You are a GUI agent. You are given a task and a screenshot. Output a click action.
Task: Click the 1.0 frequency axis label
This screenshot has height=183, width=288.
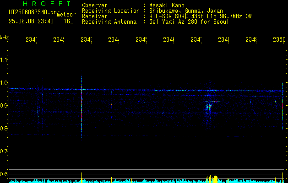4,83
